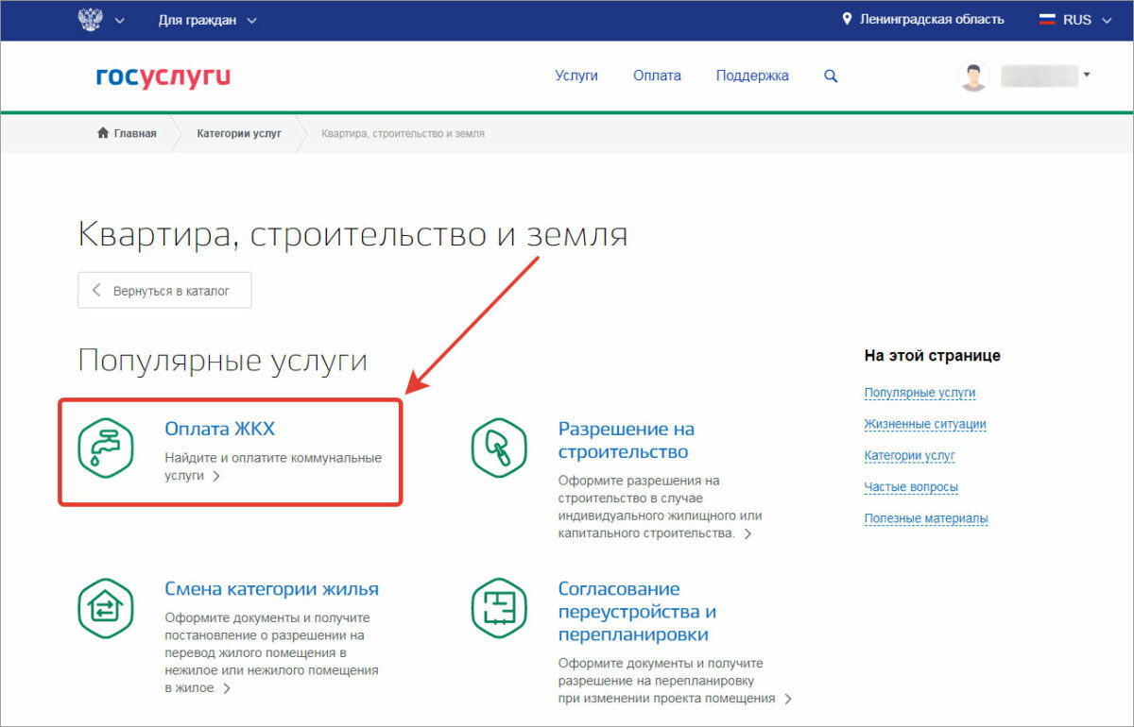Open the "Для граждан" dropdown
This screenshot has width=1134, height=727.
click(x=207, y=20)
